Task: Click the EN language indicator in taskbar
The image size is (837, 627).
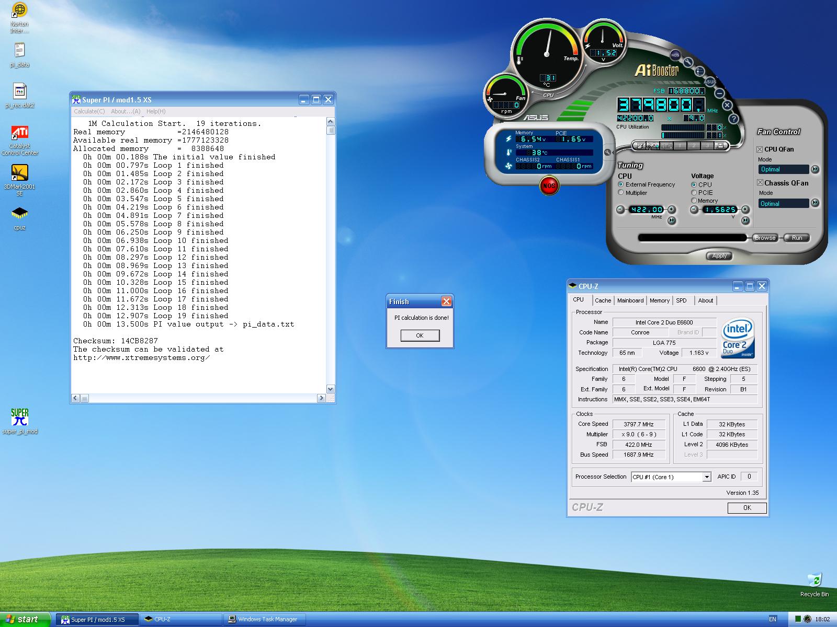Action: (773, 619)
